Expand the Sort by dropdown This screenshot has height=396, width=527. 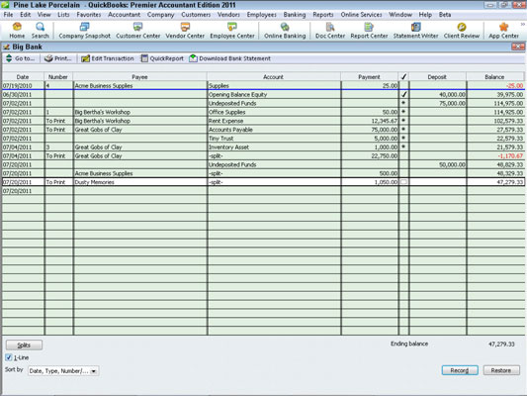point(94,371)
